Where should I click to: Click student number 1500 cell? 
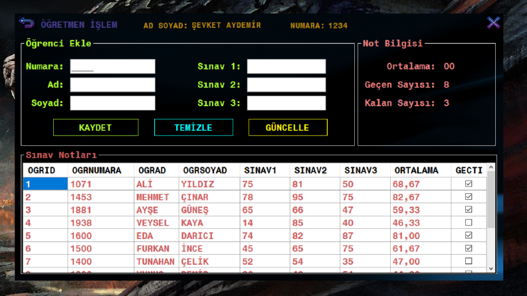(101, 248)
